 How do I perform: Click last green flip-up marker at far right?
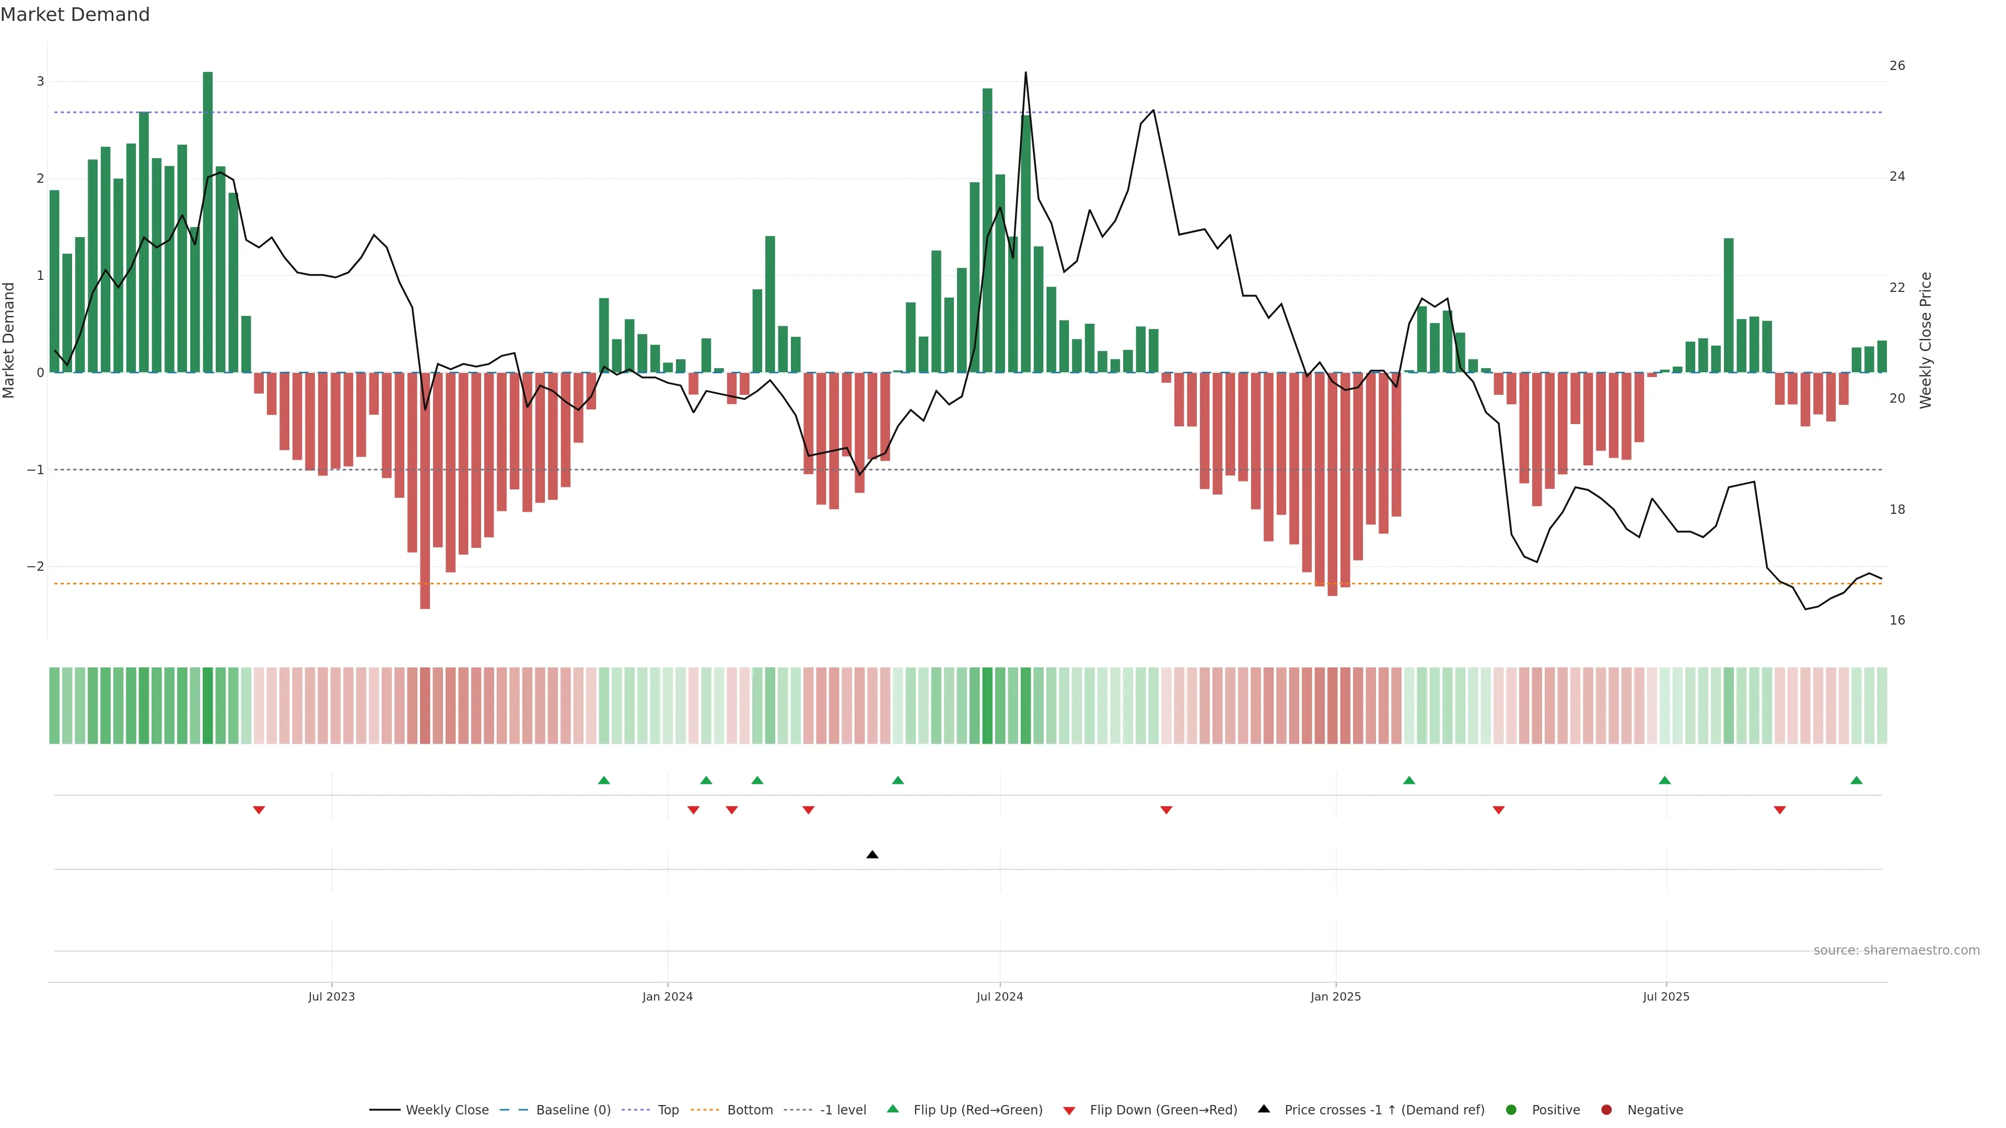pyautogui.click(x=1857, y=780)
